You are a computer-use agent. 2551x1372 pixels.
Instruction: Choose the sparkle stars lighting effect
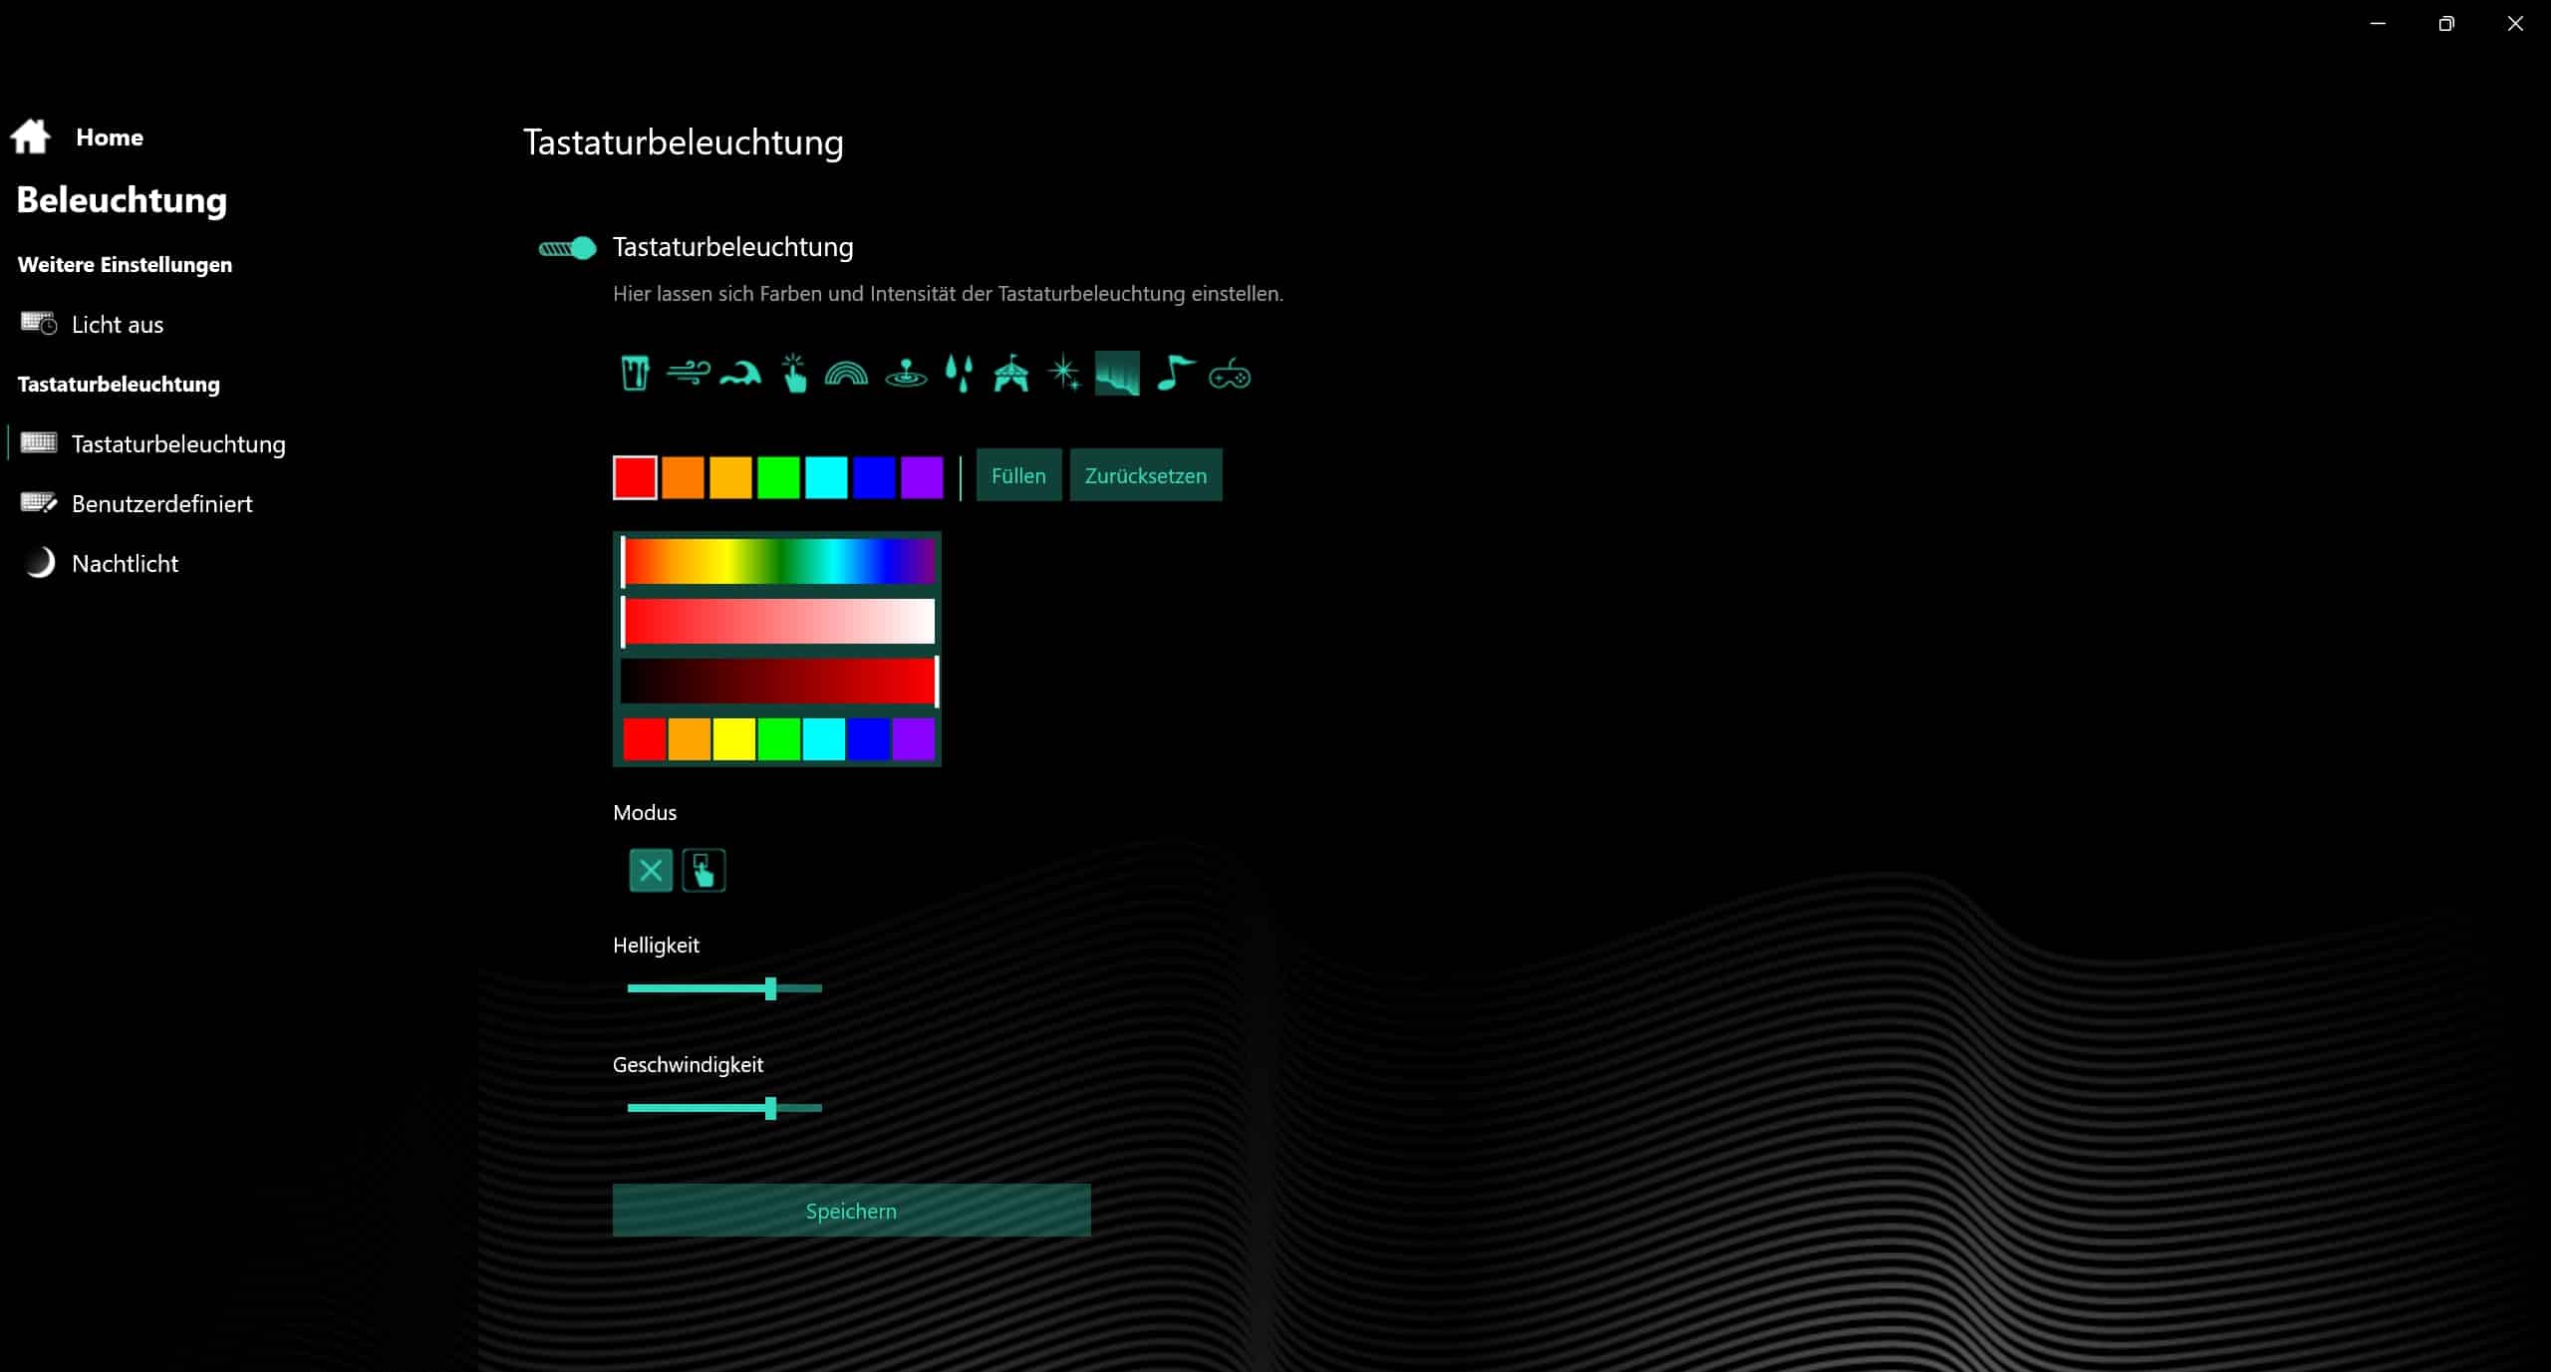coord(1063,374)
